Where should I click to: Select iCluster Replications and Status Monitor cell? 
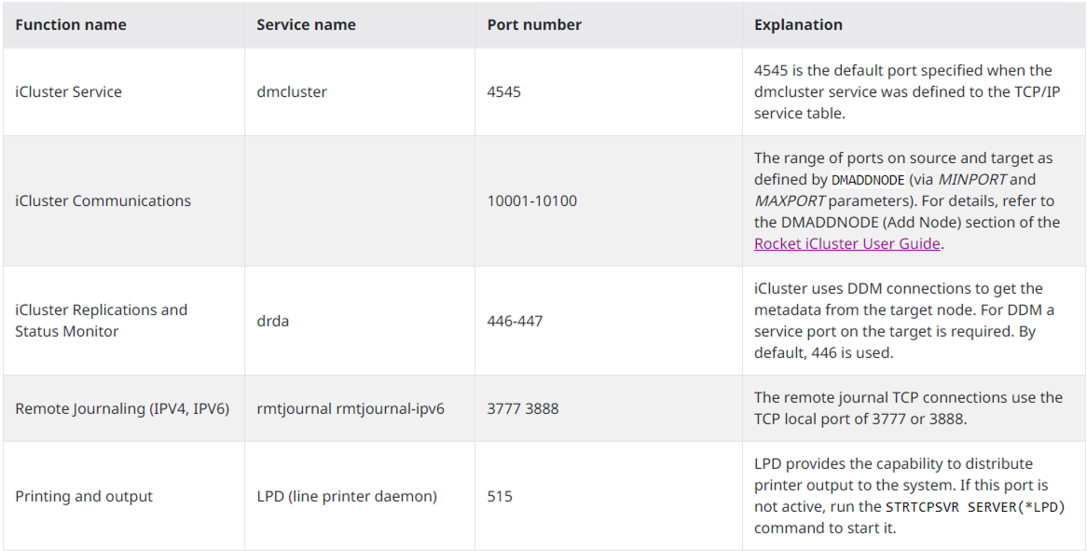pos(101,321)
